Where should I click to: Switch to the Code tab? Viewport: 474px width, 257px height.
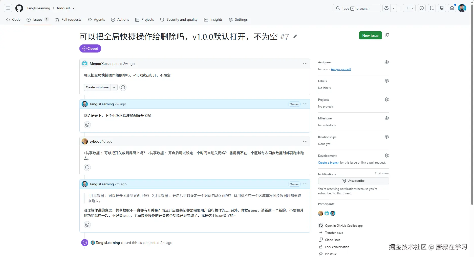click(13, 19)
